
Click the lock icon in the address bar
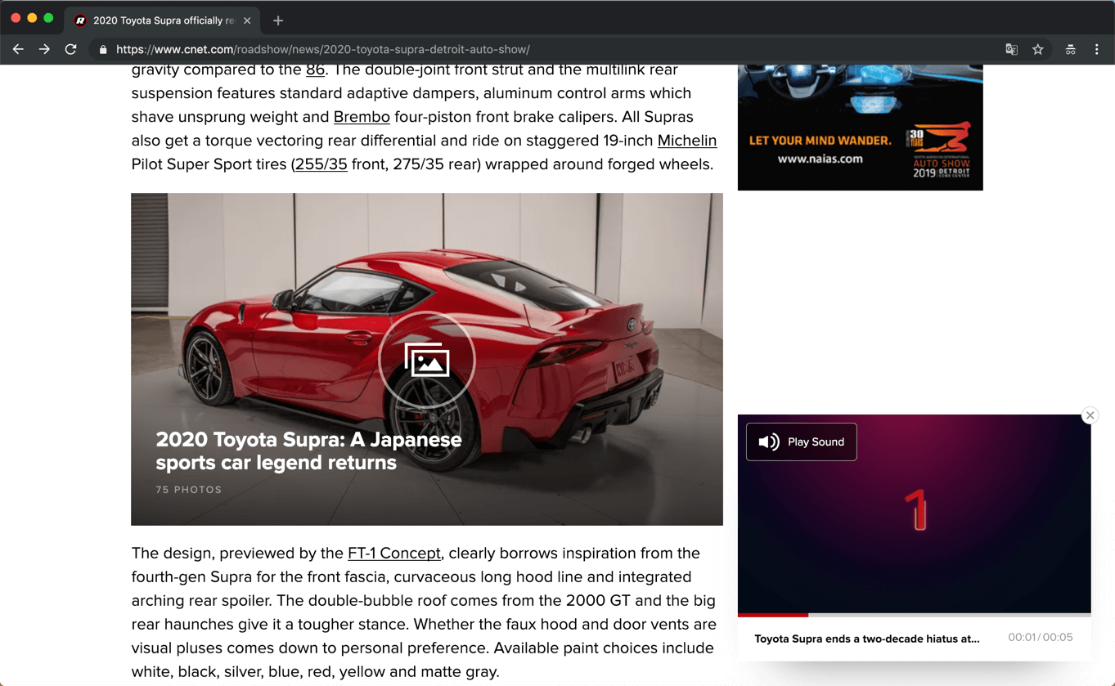[x=102, y=49]
